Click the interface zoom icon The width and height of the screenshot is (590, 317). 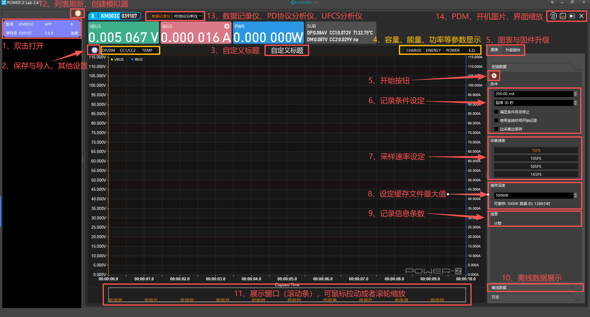(572, 16)
